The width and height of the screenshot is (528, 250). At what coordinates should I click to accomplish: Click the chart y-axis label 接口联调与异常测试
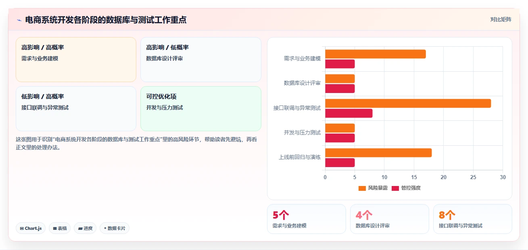point(297,108)
